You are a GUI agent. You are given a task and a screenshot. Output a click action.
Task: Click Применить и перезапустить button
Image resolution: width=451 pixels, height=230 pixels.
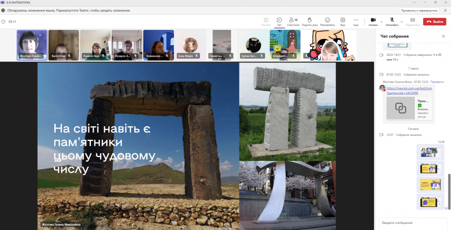(419, 10)
